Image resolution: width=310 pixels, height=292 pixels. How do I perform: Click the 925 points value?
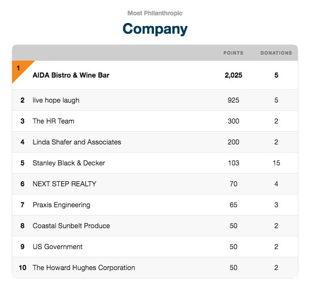coord(234,100)
